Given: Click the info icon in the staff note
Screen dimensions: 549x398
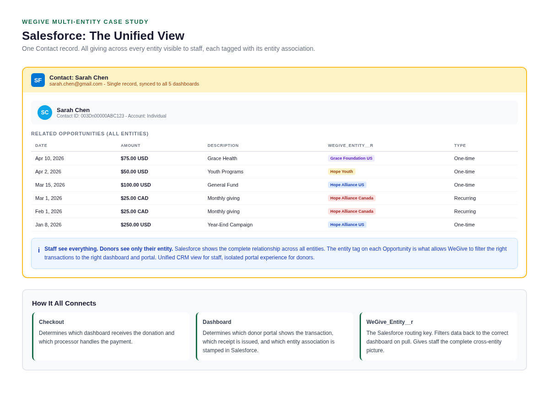Looking at the screenshot, I should [x=39, y=250].
